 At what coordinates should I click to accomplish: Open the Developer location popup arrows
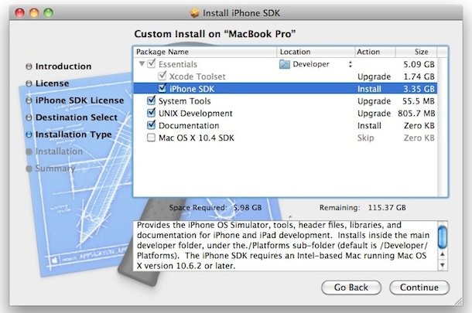click(350, 64)
